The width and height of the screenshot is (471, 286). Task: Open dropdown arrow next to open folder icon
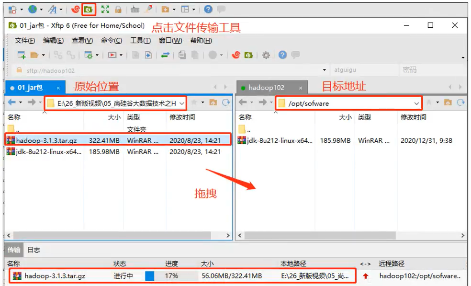(x=43, y=55)
